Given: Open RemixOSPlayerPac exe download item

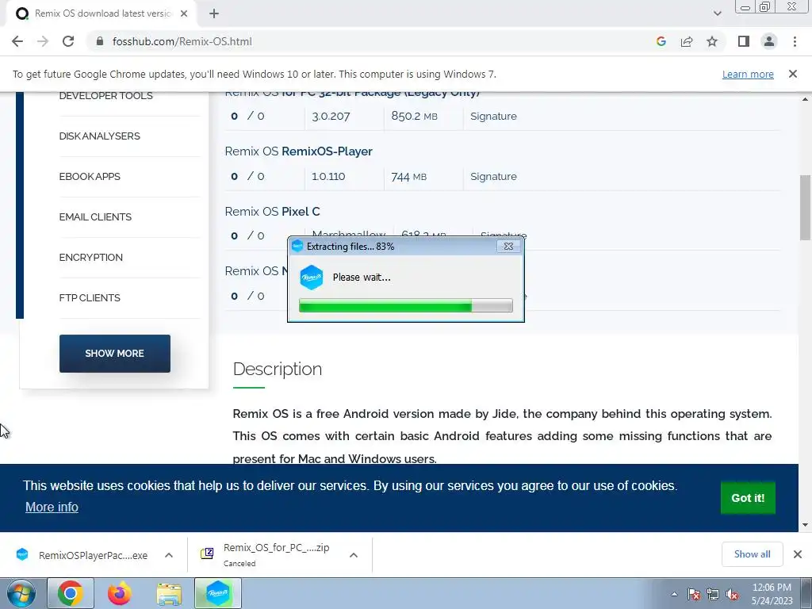Looking at the screenshot, I should tap(82, 555).
